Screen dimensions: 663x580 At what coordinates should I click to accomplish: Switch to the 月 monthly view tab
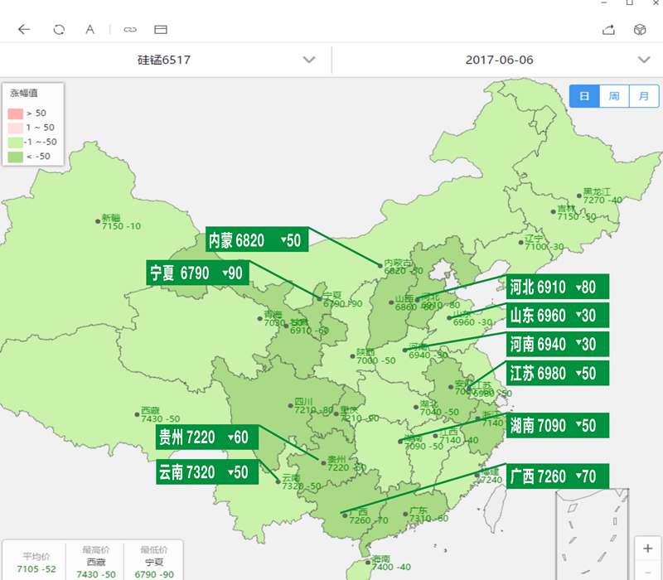click(x=644, y=96)
